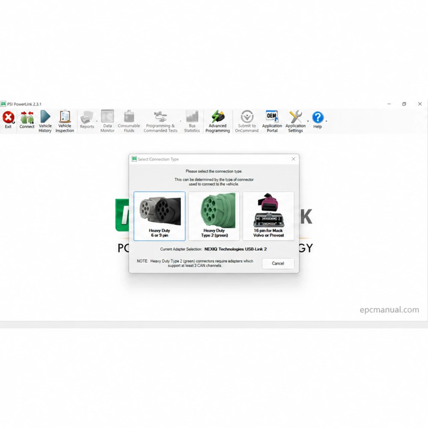Open Programming & Commanded Tests
428x428 pixels.
(x=160, y=121)
